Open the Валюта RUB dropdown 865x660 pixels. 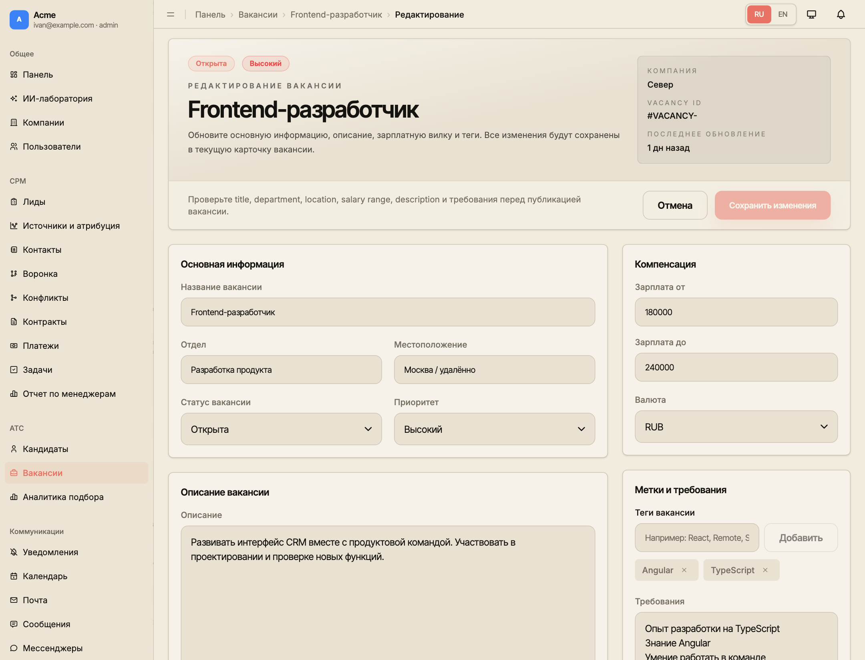[736, 427]
